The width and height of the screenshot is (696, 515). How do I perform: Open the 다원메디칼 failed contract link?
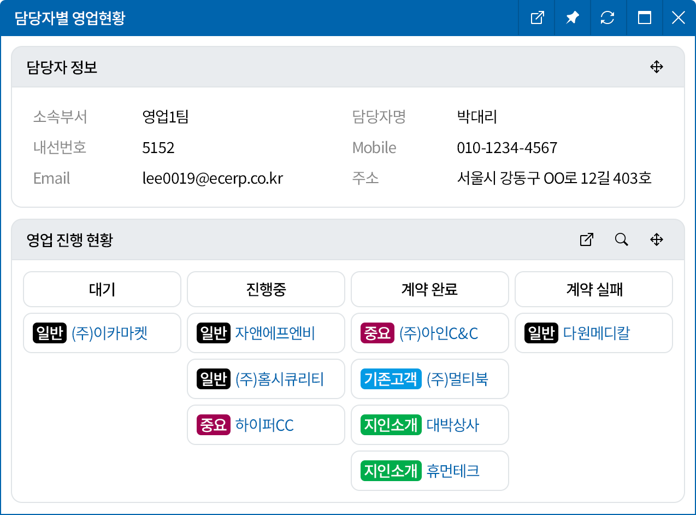[x=596, y=333]
